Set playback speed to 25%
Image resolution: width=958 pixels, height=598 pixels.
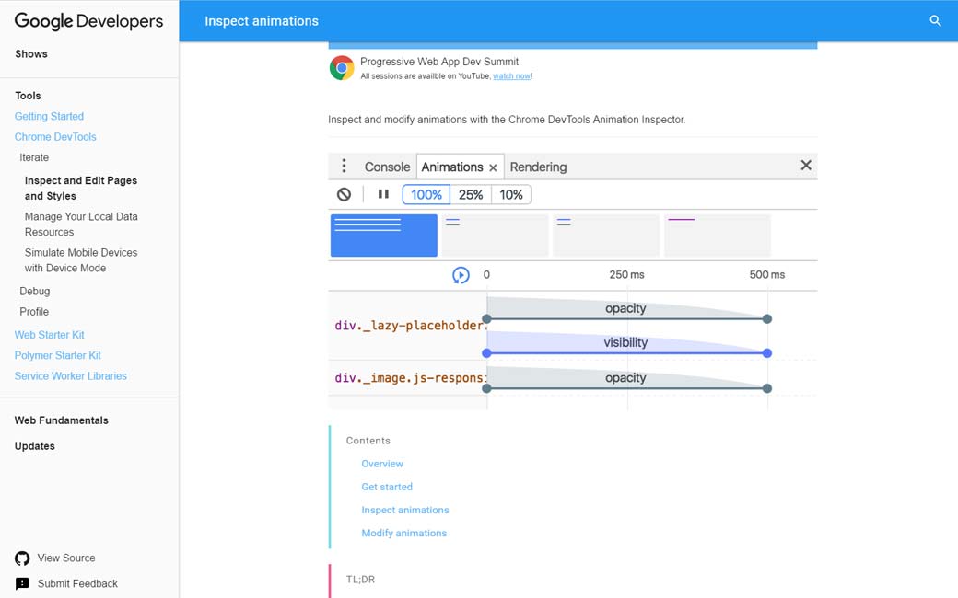tap(471, 194)
